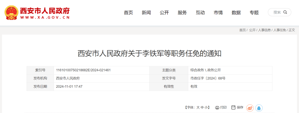Click the save floppy icon
Viewport: 299px width, 113px height.
pyautogui.click(x=233, y=108)
